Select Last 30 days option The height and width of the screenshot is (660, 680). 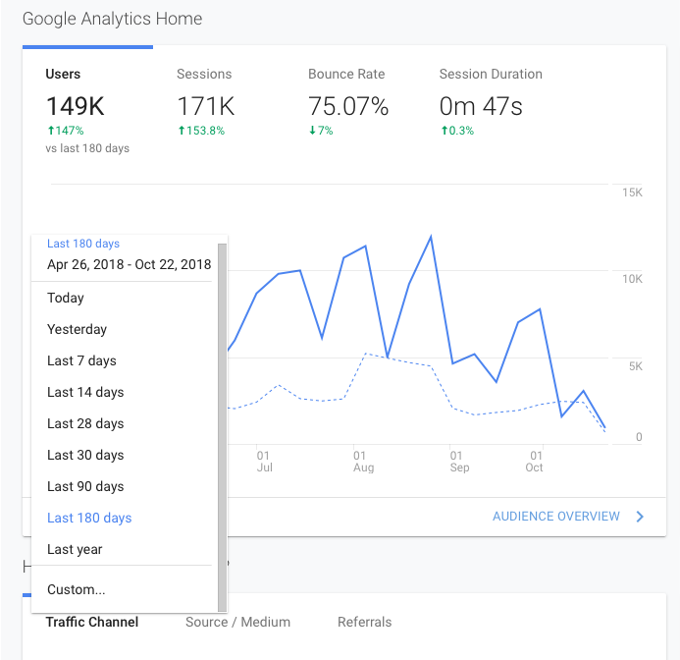pyautogui.click(x=122, y=455)
